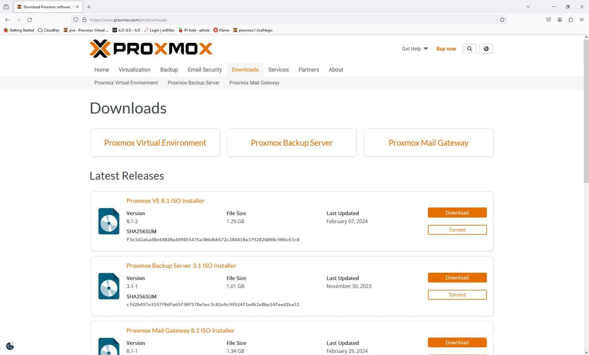This screenshot has width=589, height=355.
Task: Click the Backup Server SHA256SUM hash starting cfd2b497
Action: (213, 305)
